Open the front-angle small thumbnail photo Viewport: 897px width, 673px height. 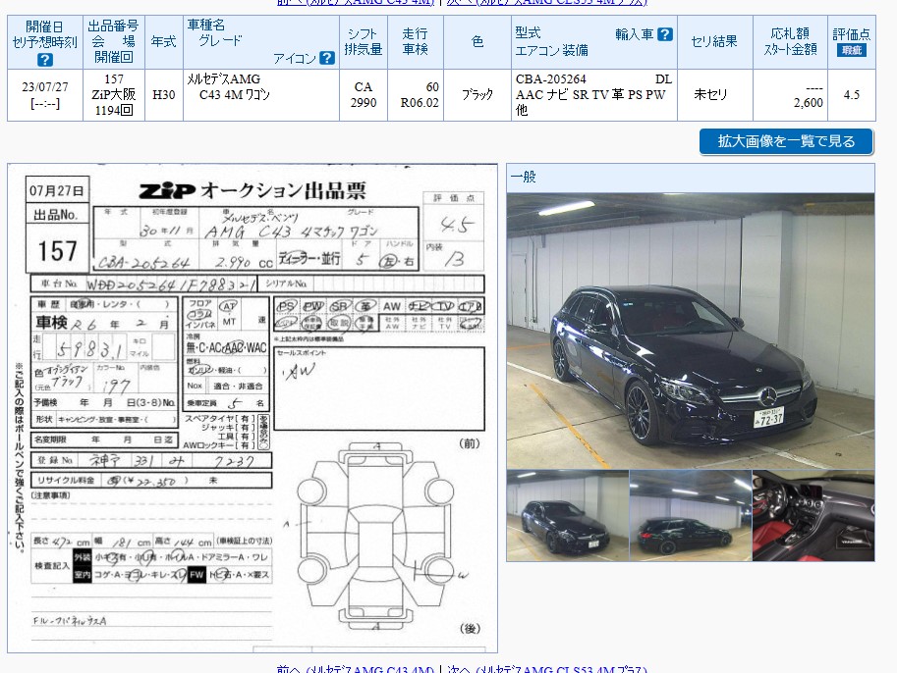pyautogui.click(x=568, y=516)
